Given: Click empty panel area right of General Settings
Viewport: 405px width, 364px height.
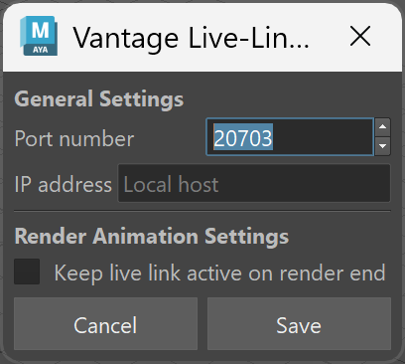Looking at the screenshot, I should coord(288,98).
